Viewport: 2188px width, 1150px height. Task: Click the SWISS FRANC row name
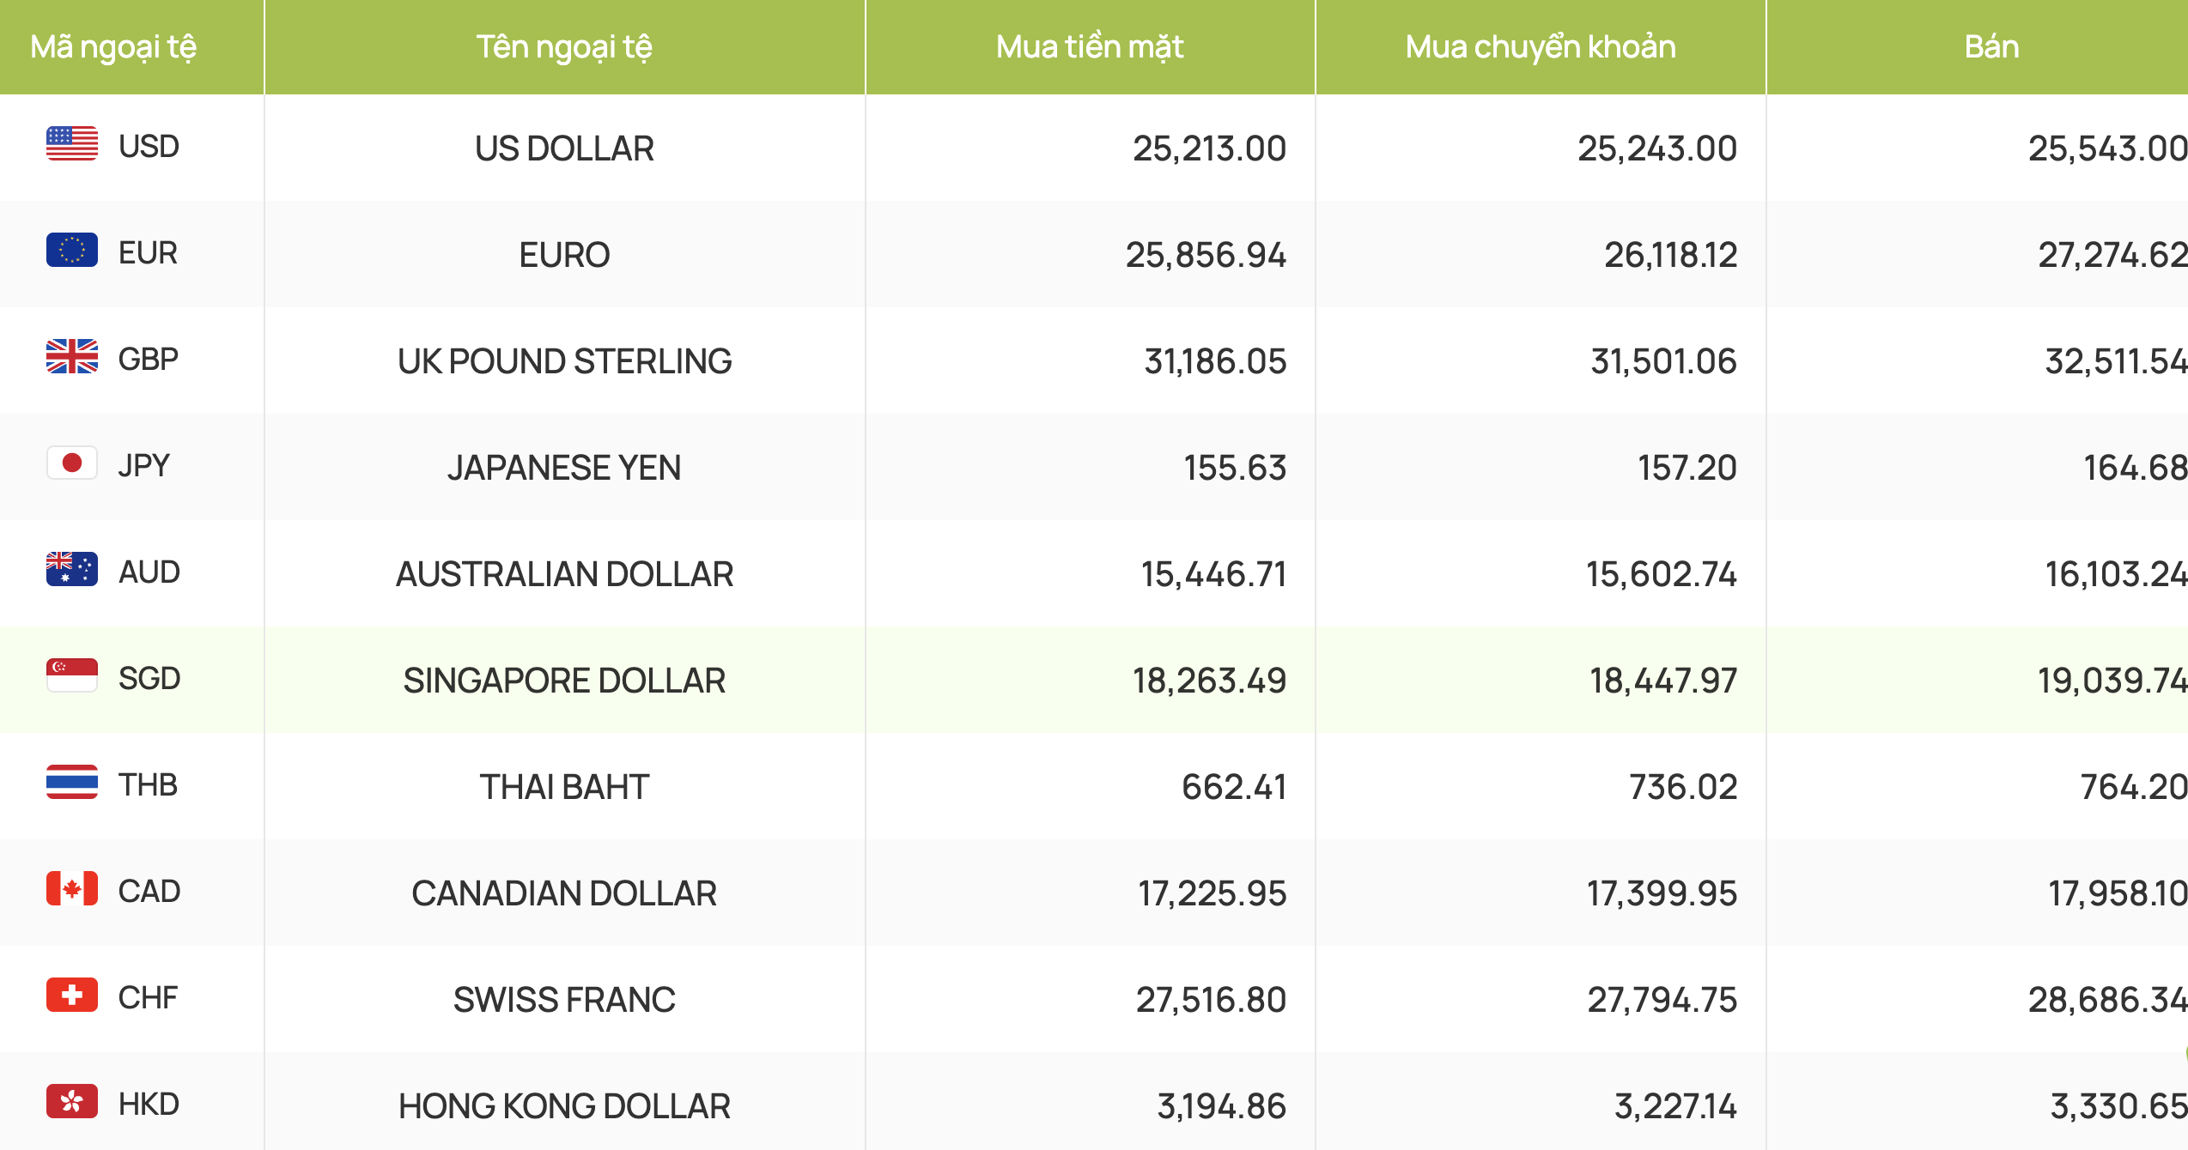(x=564, y=1000)
